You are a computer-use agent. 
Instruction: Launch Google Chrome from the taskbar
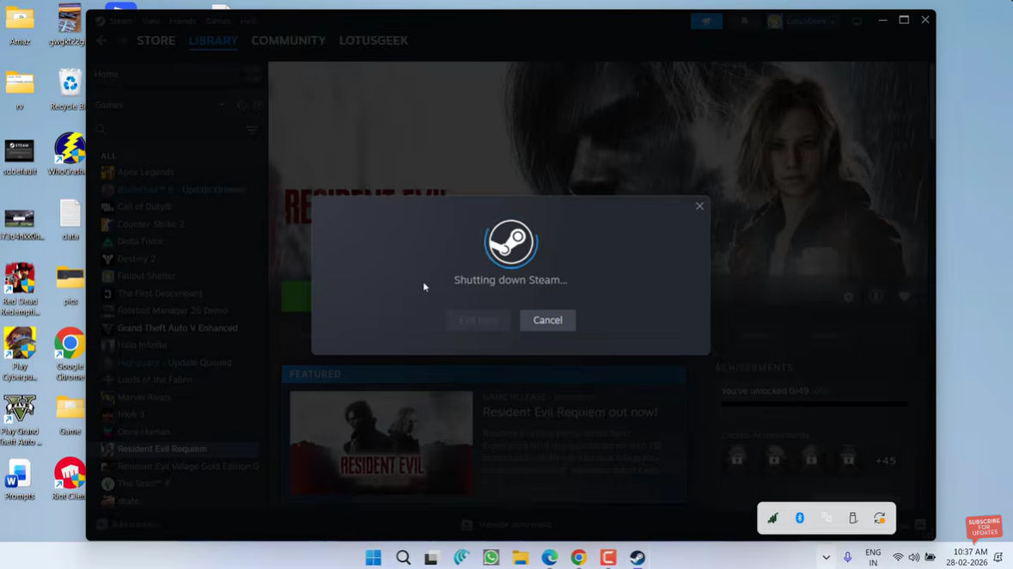pos(579,558)
